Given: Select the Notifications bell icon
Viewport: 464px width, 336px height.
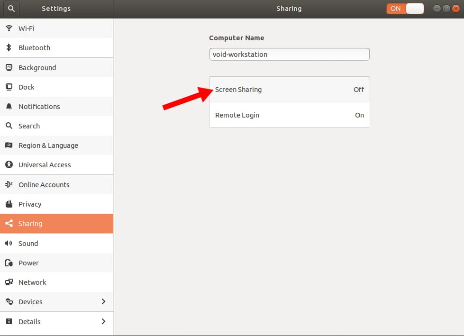Looking at the screenshot, I should point(9,106).
